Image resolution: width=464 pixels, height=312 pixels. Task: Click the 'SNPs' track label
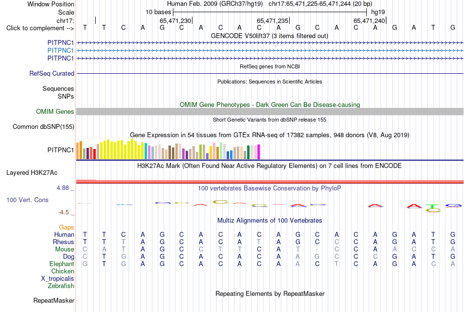coord(66,96)
